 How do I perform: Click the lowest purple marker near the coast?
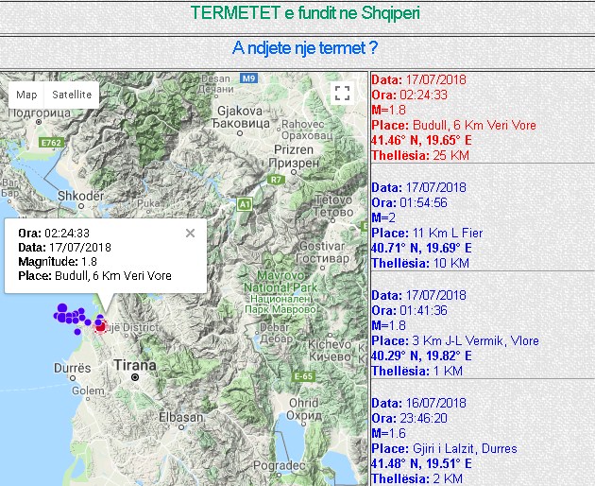[77, 332]
